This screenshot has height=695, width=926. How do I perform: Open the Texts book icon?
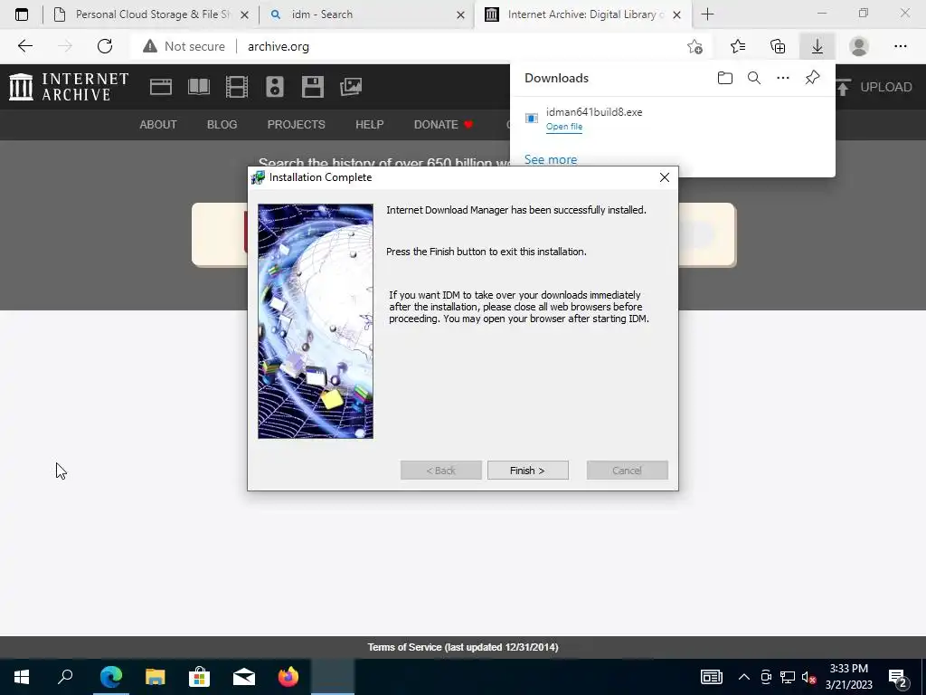(198, 87)
